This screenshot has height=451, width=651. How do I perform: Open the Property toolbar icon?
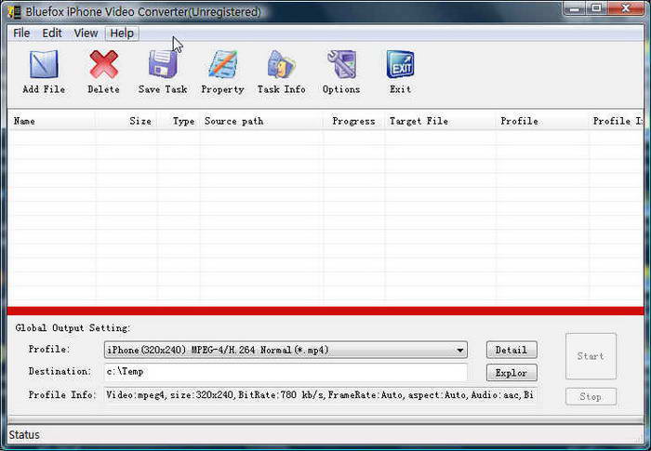(222, 65)
